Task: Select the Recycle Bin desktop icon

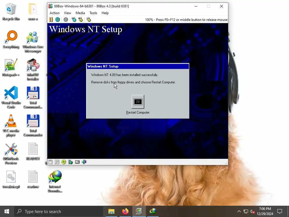Action: click(x=11, y=12)
